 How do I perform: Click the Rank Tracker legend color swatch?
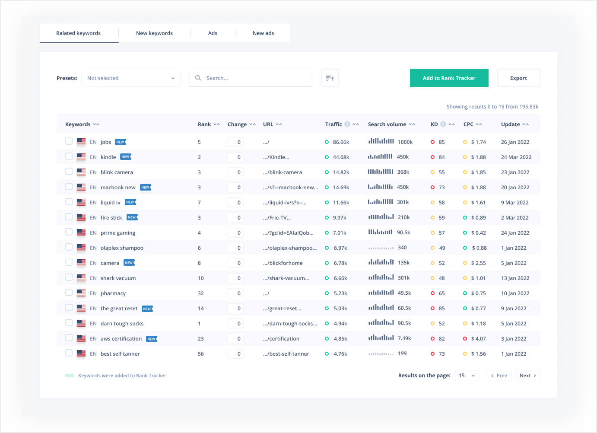pyautogui.click(x=70, y=376)
